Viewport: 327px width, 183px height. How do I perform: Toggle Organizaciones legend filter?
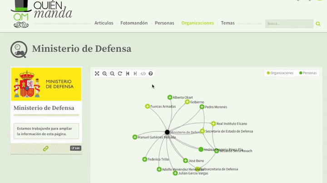point(280,73)
